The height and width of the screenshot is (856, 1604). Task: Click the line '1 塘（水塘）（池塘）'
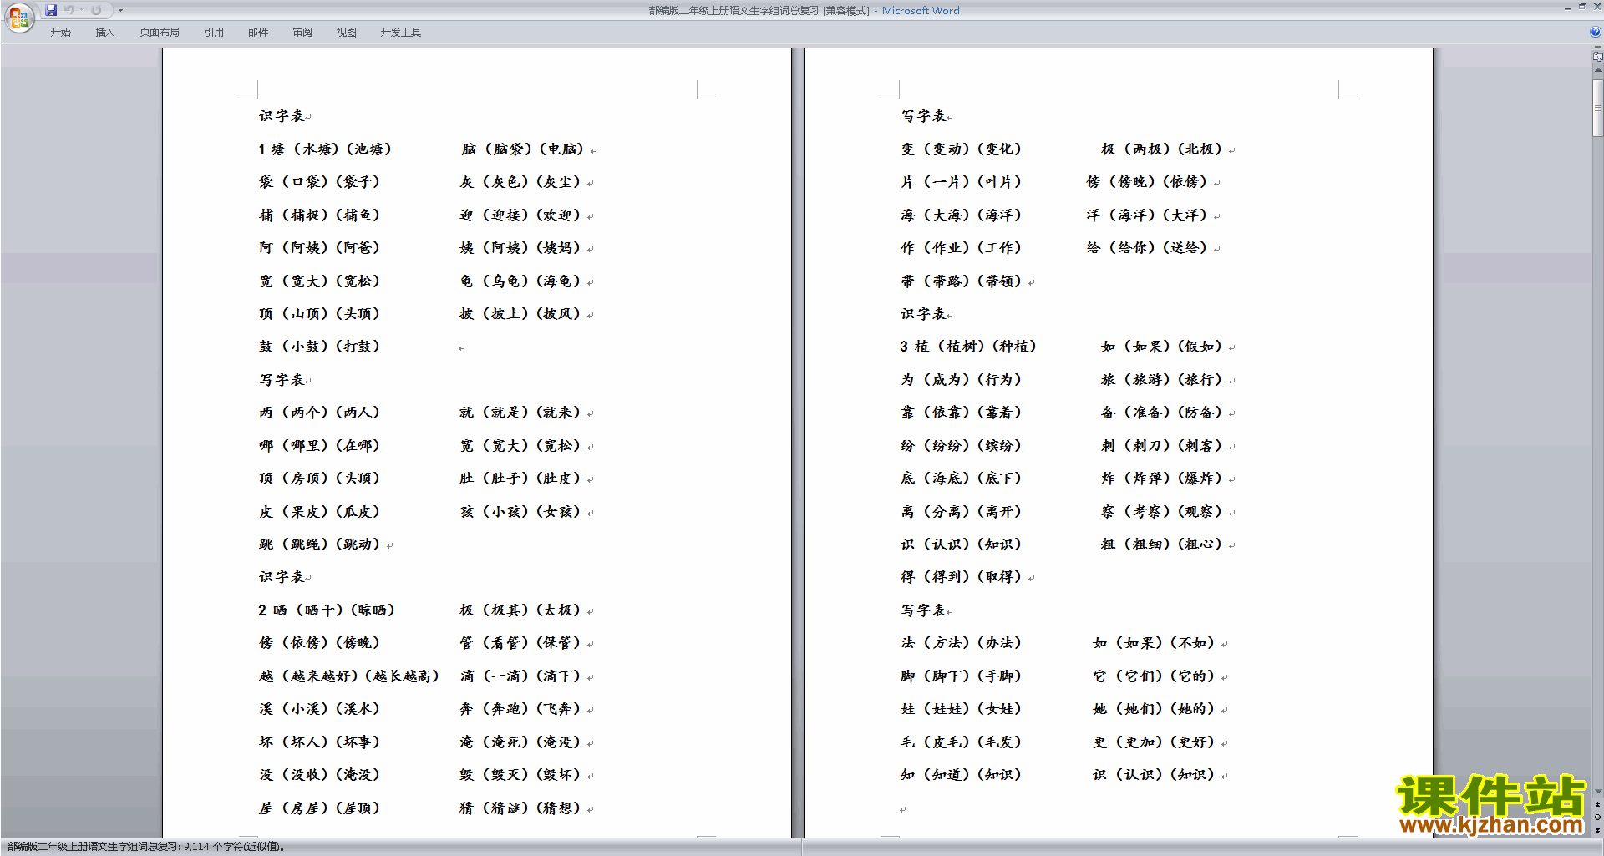click(325, 149)
